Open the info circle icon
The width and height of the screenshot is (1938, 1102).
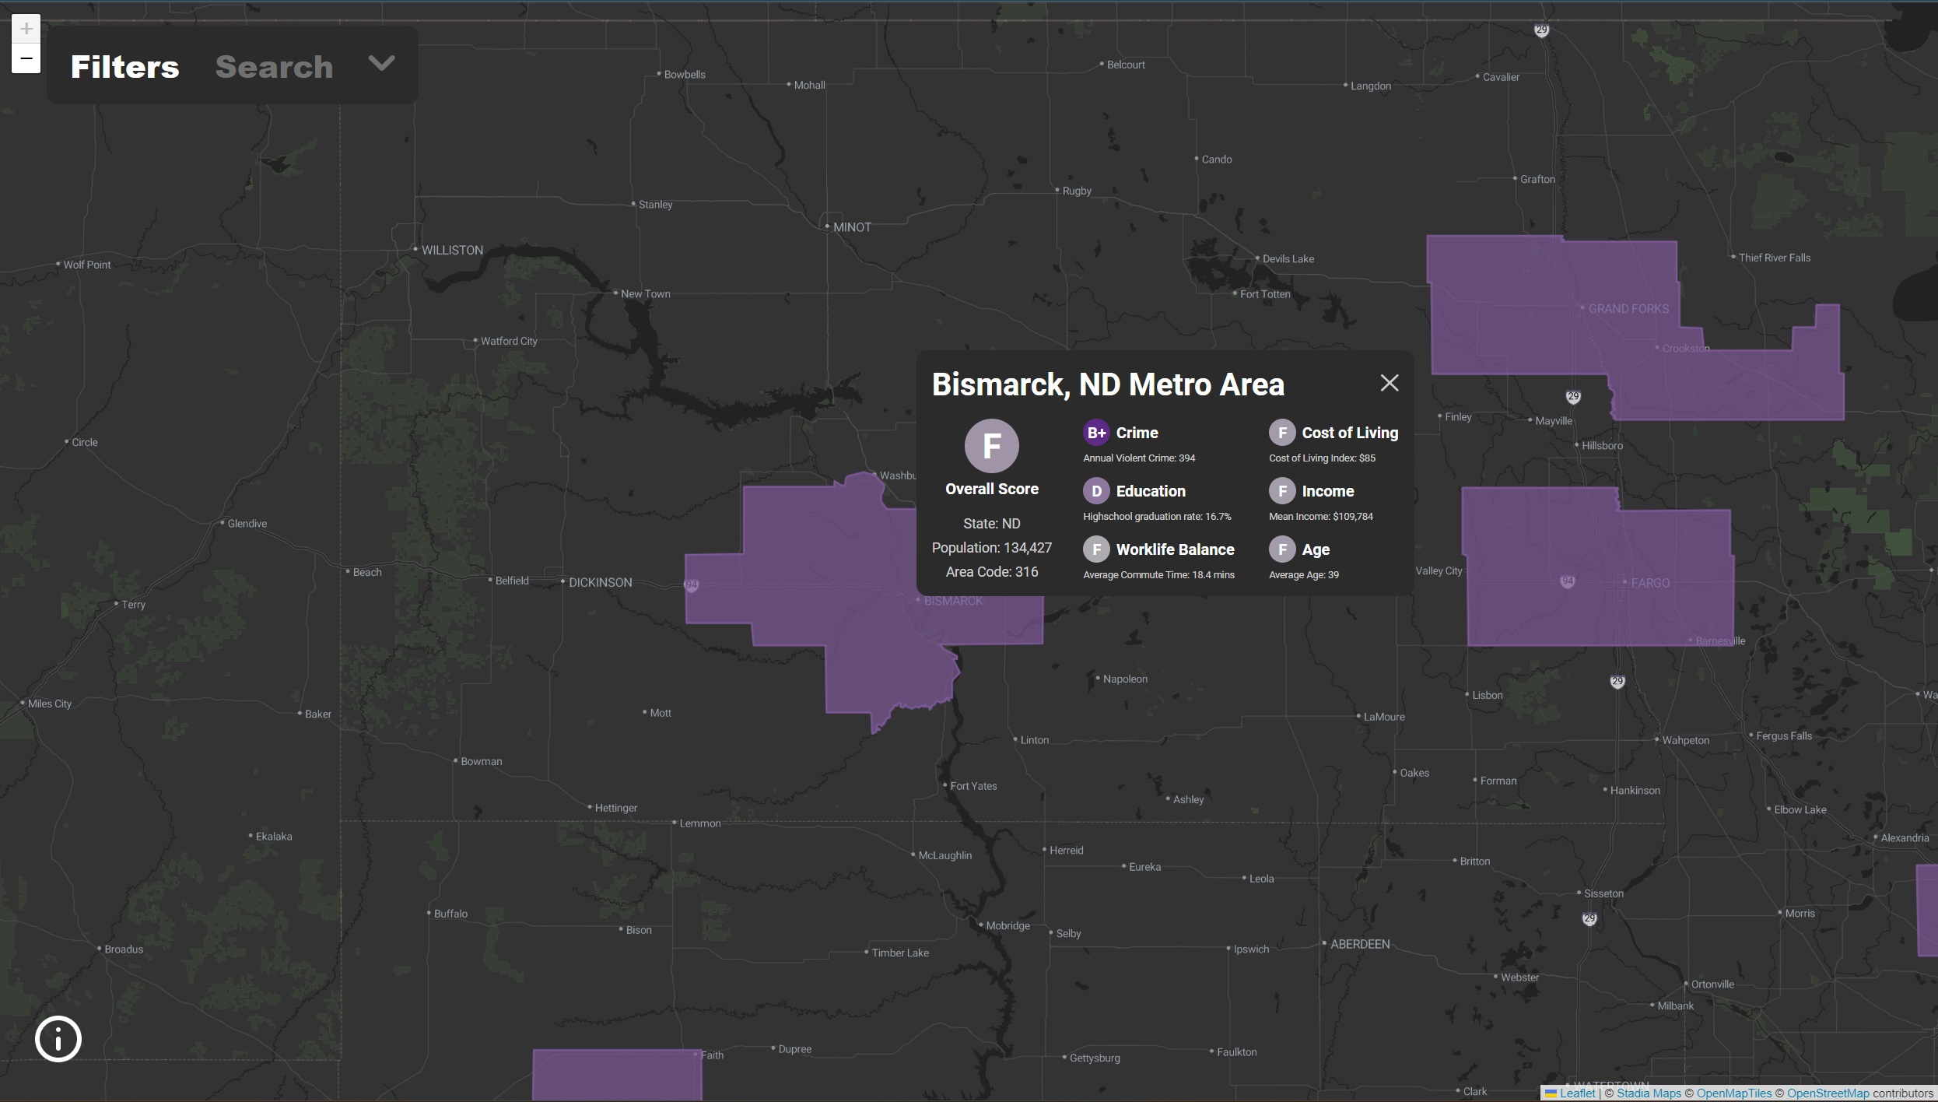[x=58, y=1038]
